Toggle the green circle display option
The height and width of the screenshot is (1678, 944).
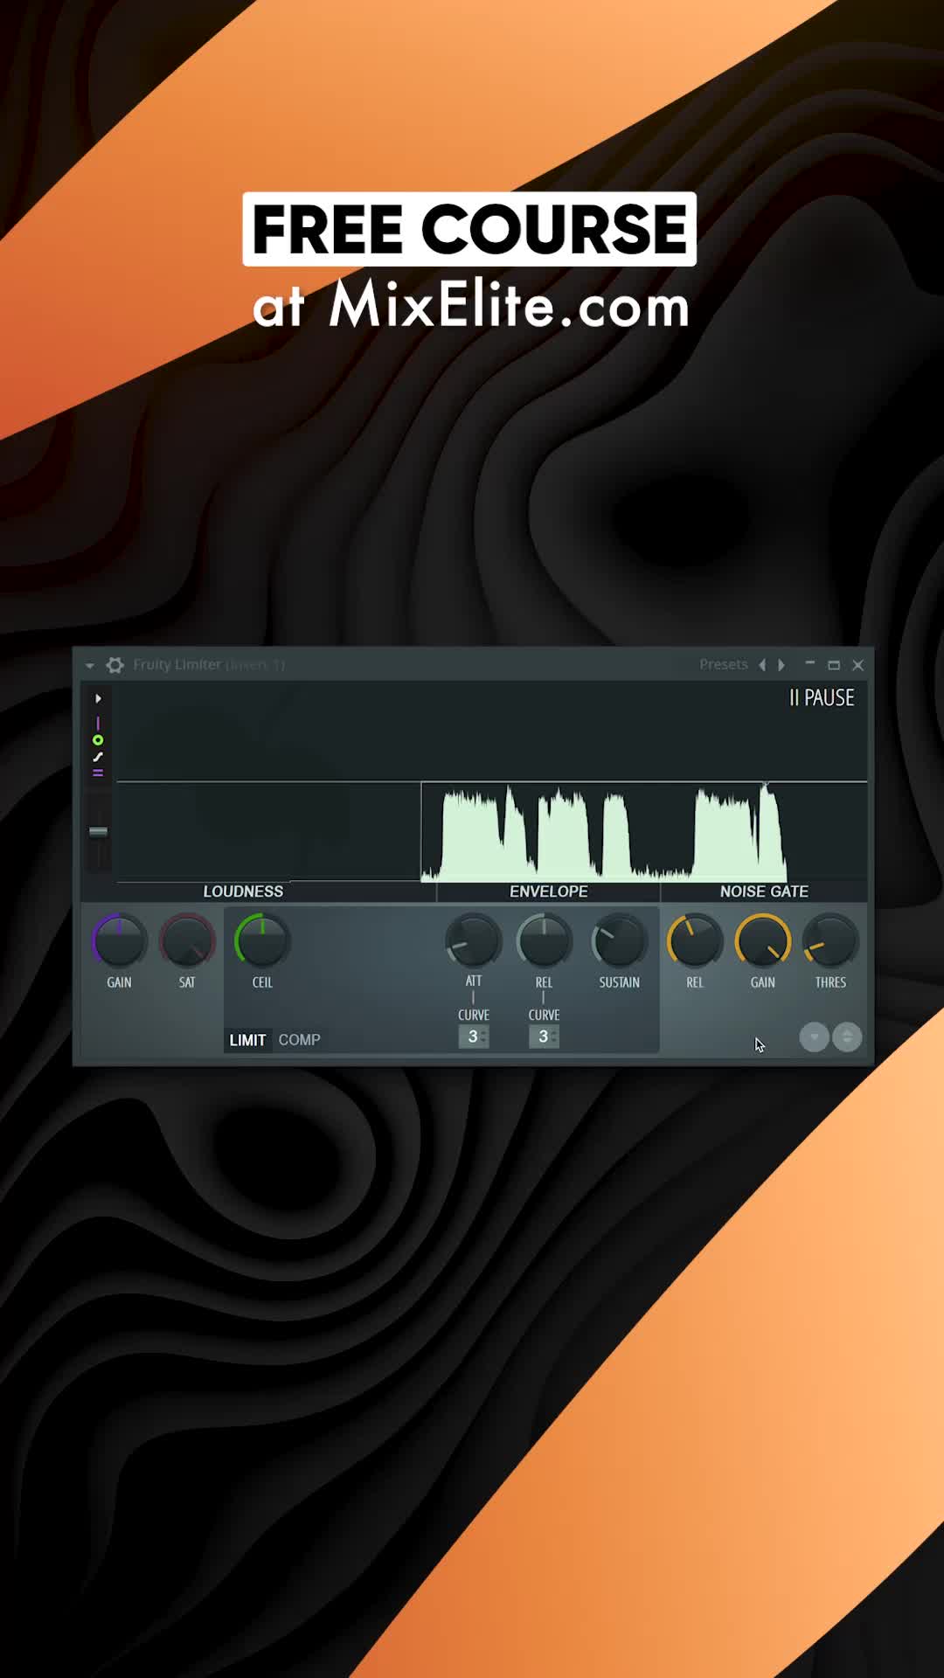[x=98, y=740]
